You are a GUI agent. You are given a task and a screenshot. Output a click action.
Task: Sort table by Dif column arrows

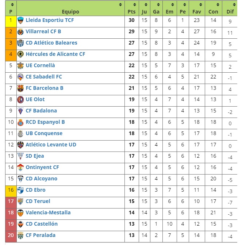(x=234, y=4)
